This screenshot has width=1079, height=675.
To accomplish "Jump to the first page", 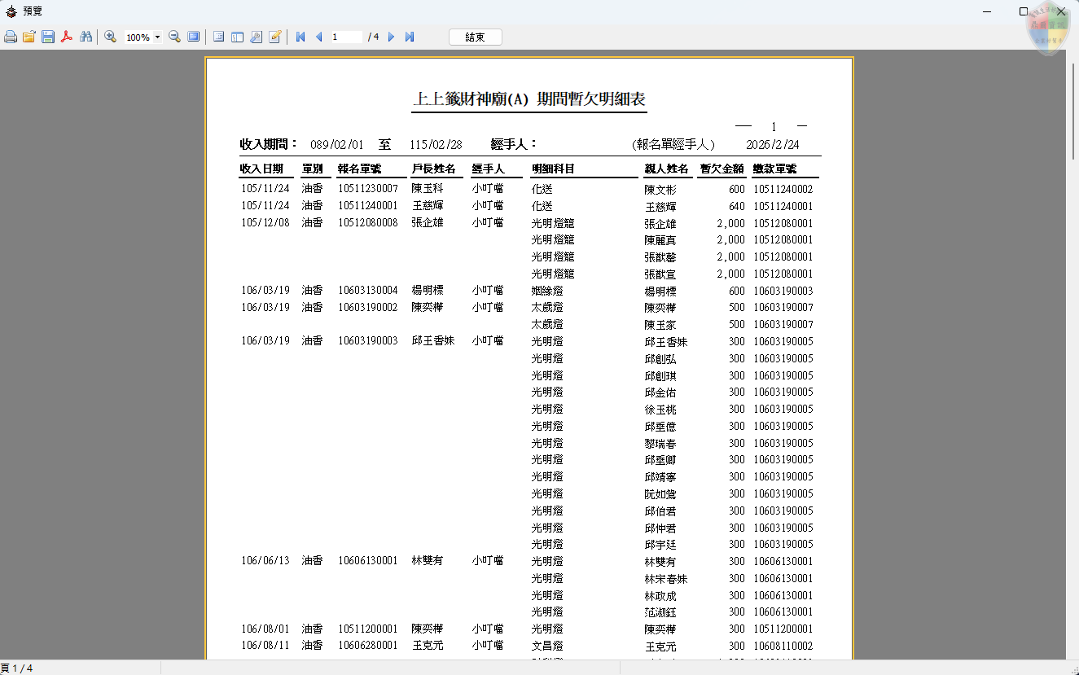I will (x=300, y=37).
